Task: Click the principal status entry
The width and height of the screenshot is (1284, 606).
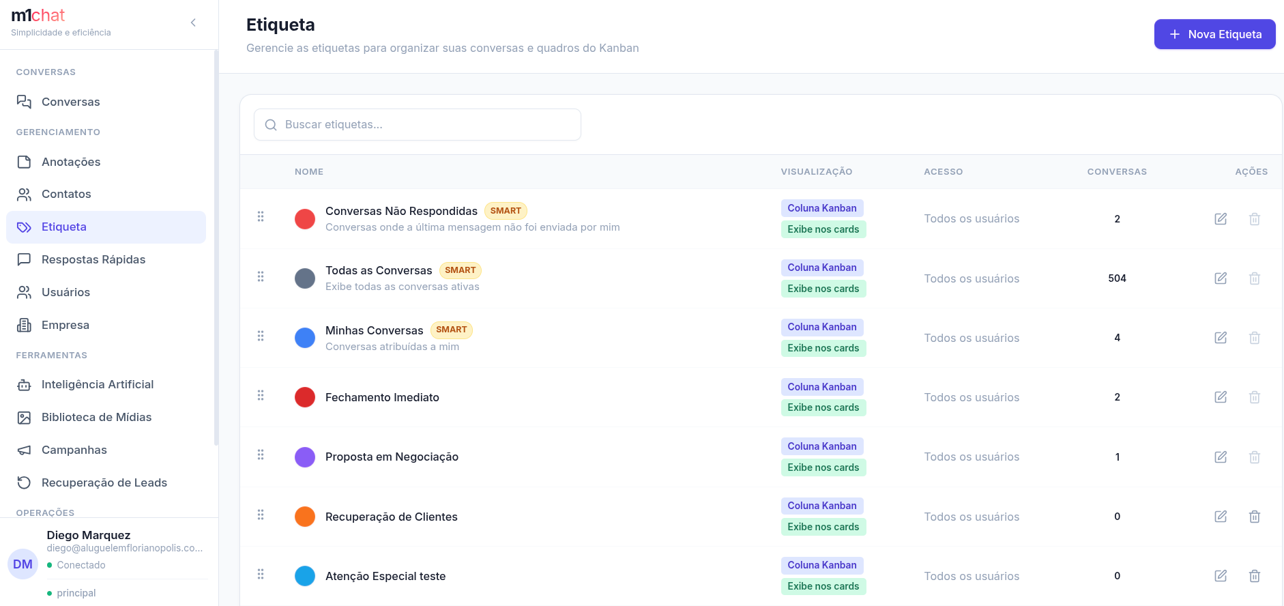Action: (x=72, y=593)
